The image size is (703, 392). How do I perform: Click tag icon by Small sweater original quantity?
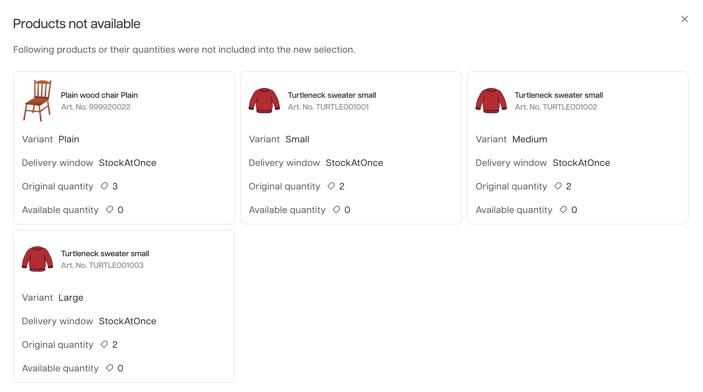tap(331, 186)
